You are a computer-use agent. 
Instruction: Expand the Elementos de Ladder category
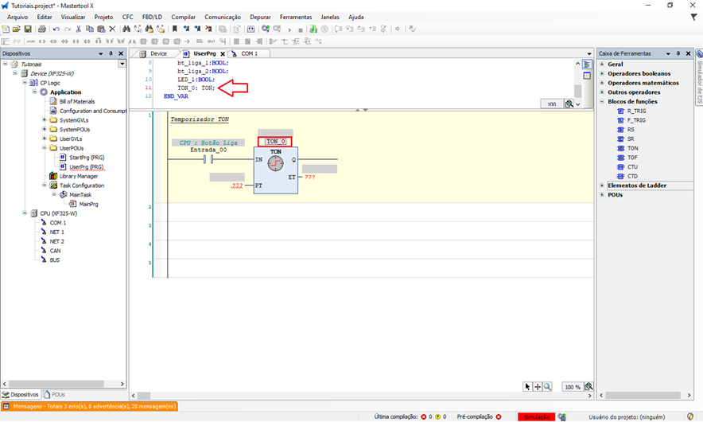(602, 186)
